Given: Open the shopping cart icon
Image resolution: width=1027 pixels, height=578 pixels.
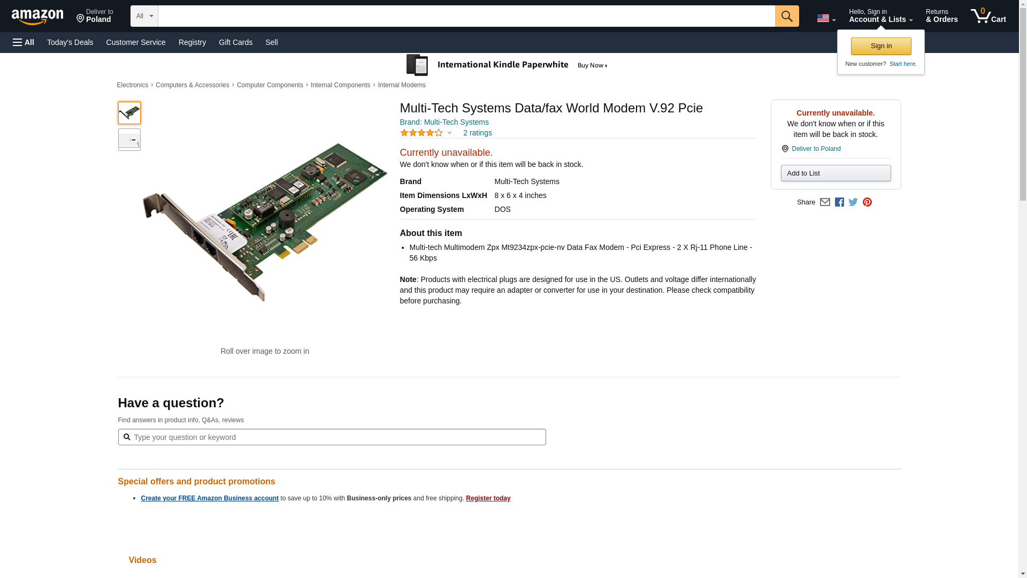Looking at the screenshot, I should [988, 16].
